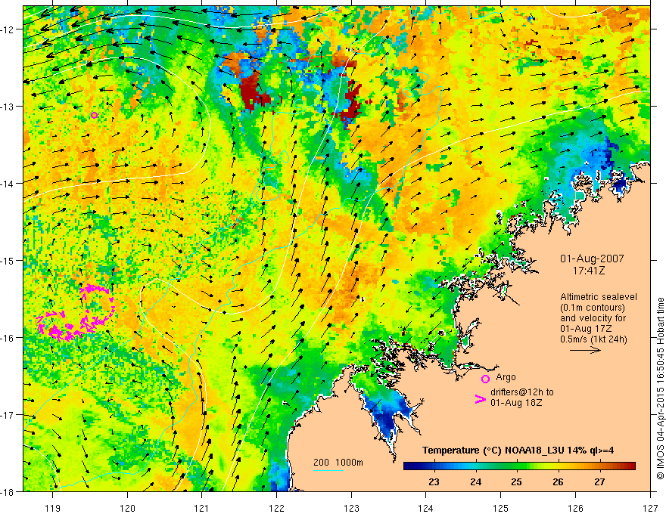
Task: Click the longitude axis label '119'
Action: coord(53,508)
